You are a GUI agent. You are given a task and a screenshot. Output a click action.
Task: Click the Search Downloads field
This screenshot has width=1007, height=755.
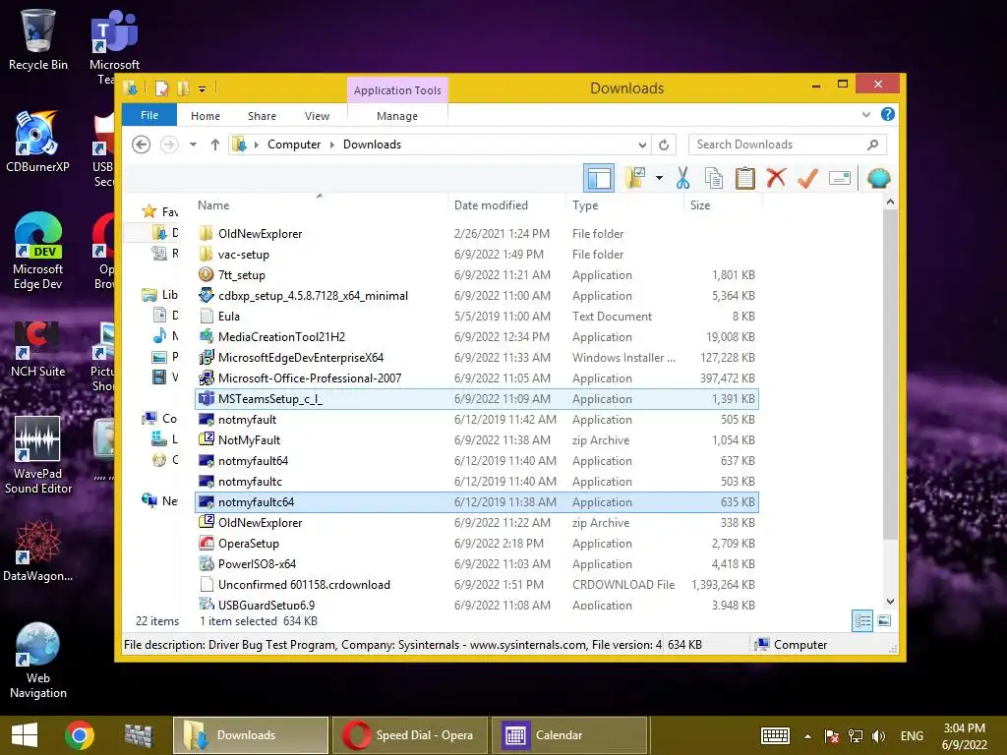pos(788,145)
